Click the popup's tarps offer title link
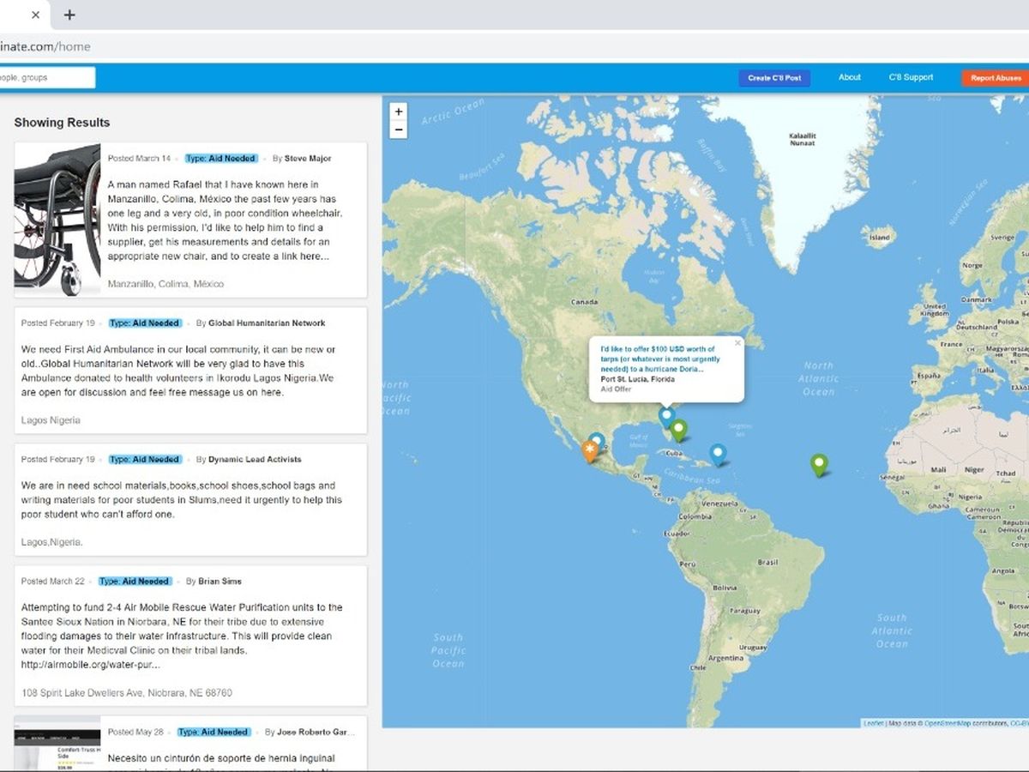 [659, 359]
